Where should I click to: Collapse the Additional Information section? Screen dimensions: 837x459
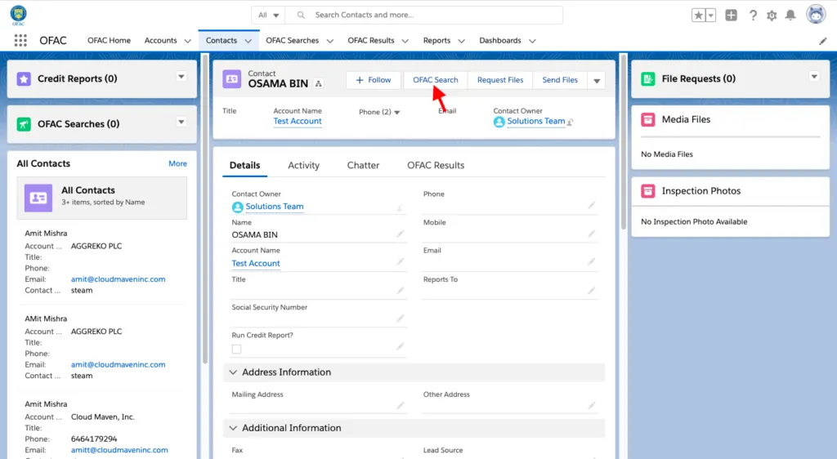click(233, 428)
